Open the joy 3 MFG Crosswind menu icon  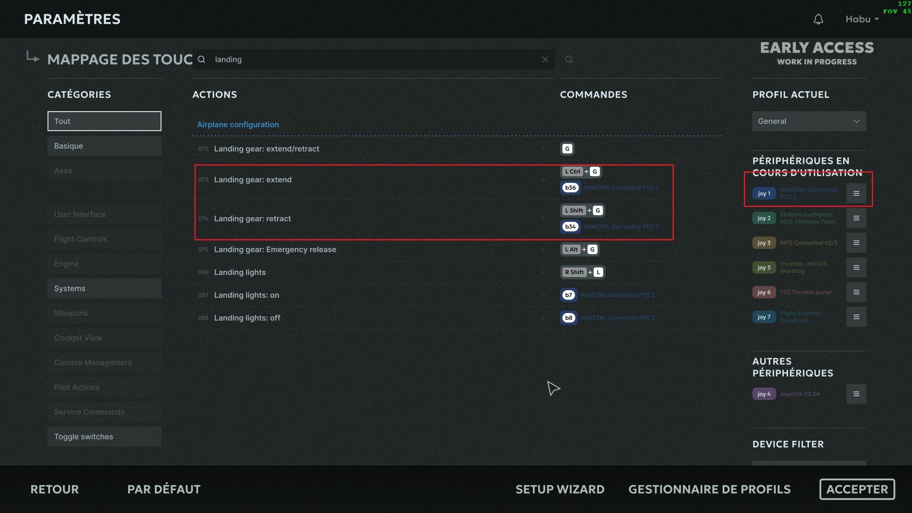click(856, 243)
